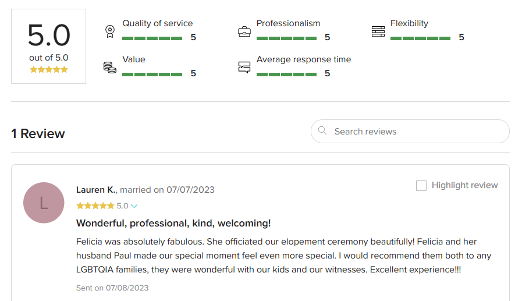The width and height of the screenshot is (522, 301).
Task: Click the magnifier icon in Search reviews
Action: pyautogui.click(x=322, y=130)
